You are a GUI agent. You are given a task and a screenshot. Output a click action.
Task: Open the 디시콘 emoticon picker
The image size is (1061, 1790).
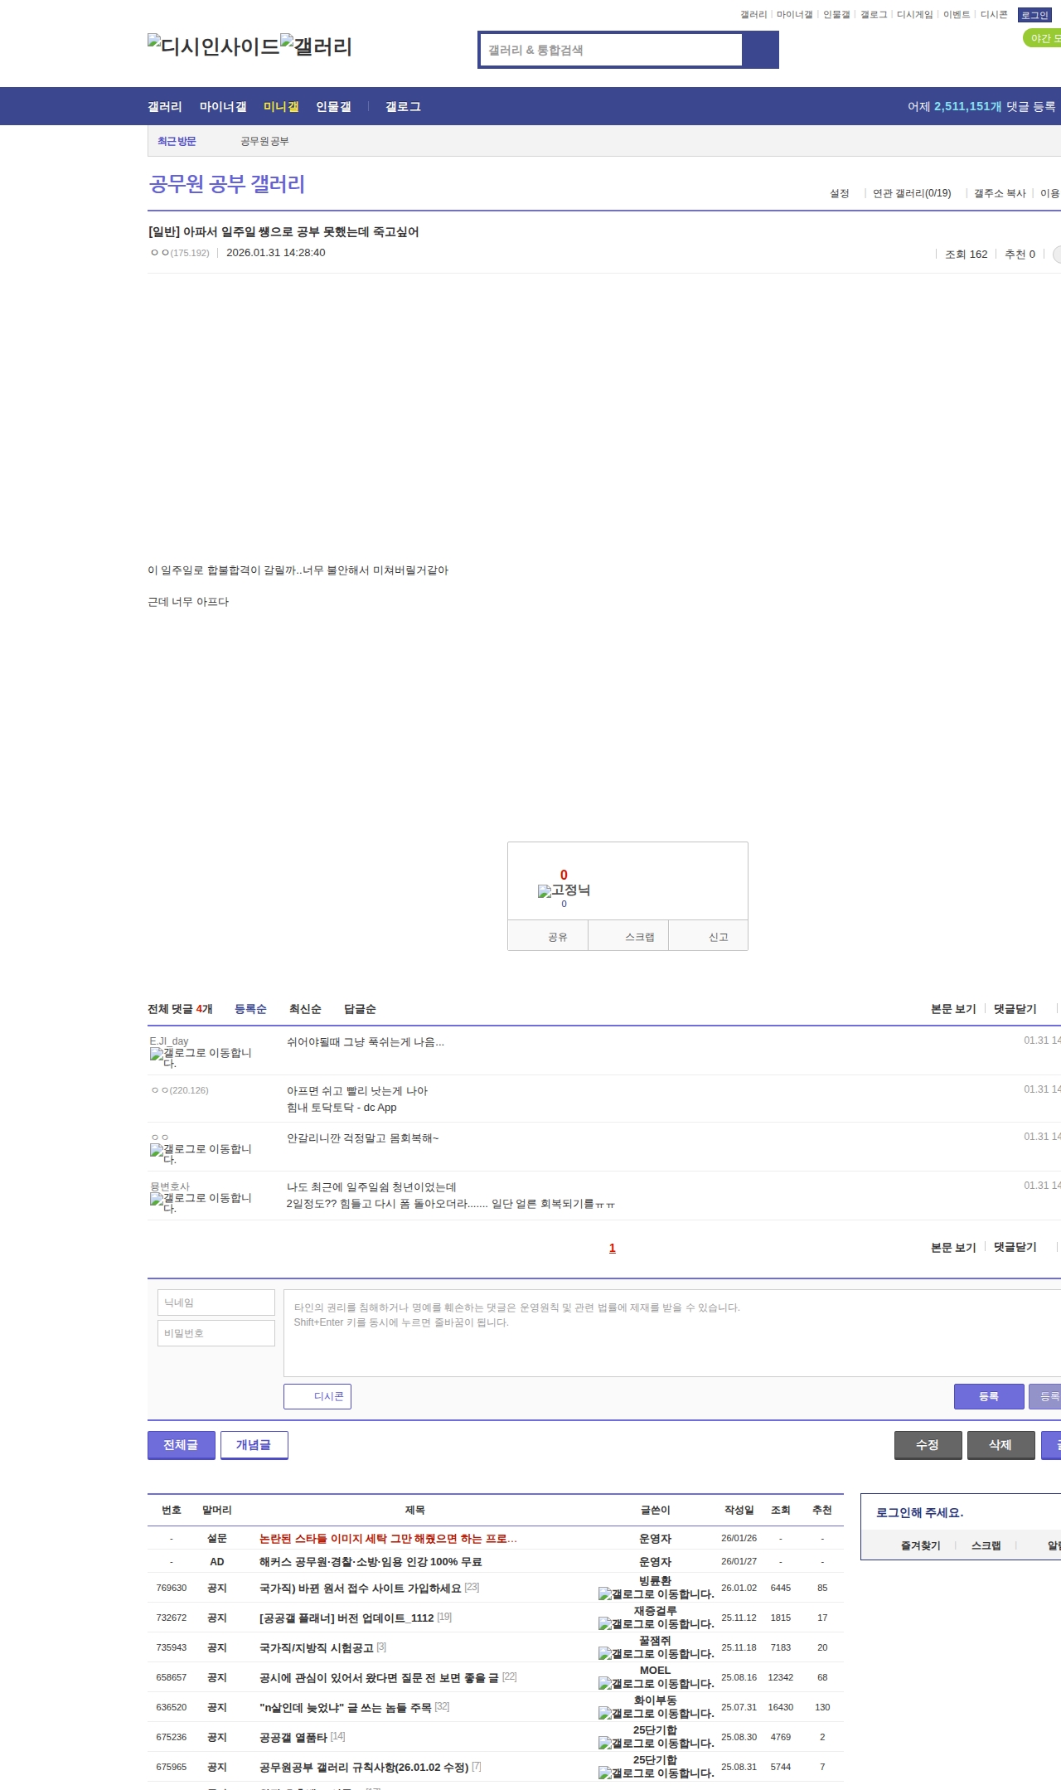tap(317, 1396)
